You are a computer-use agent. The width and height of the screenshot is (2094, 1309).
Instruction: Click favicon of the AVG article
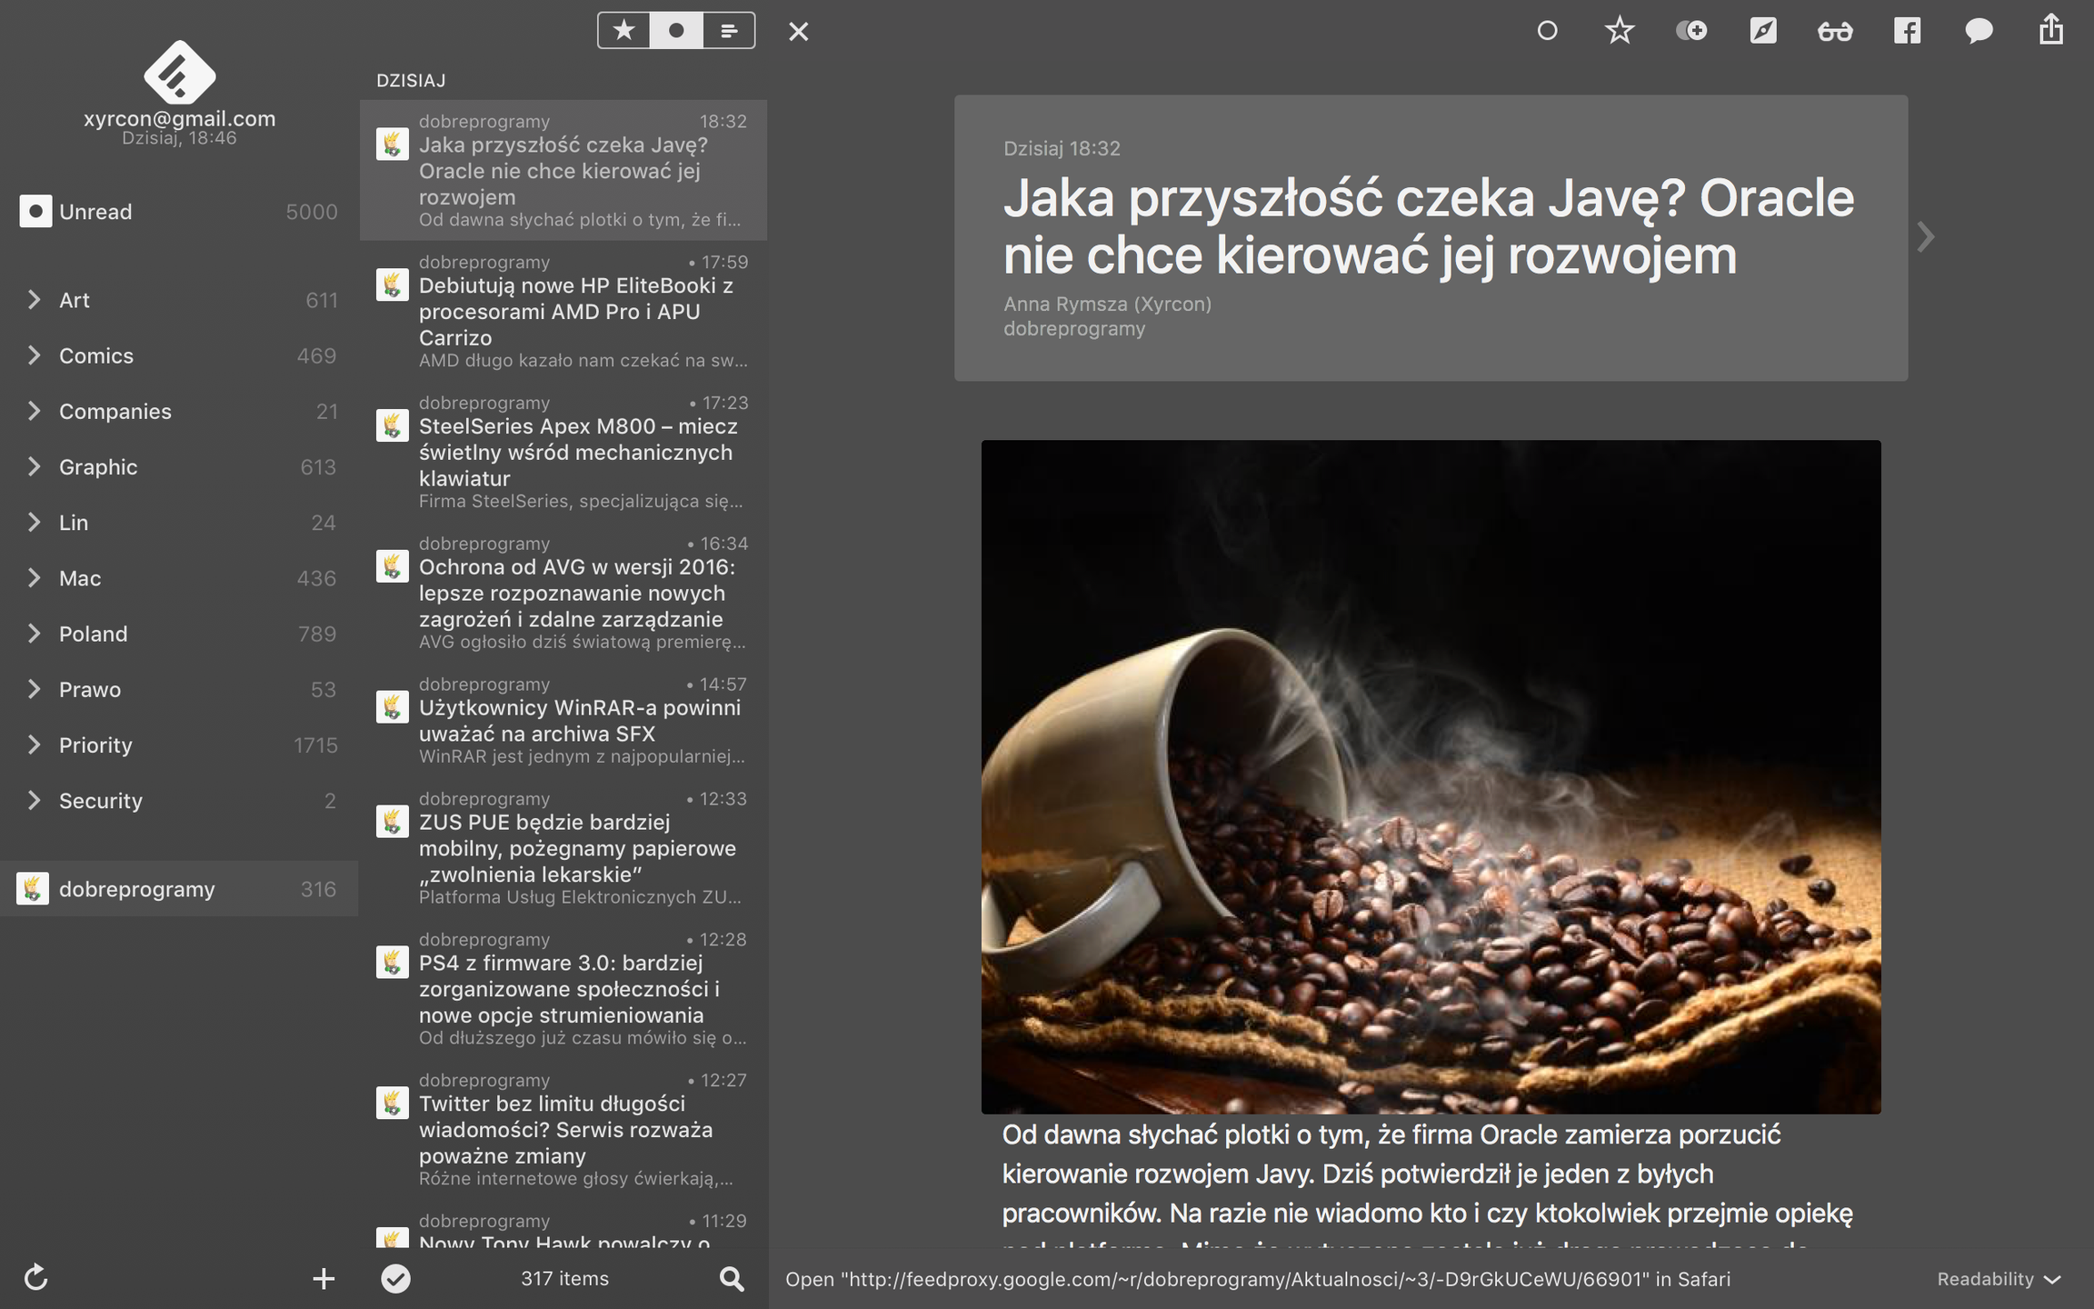point(393,567)
